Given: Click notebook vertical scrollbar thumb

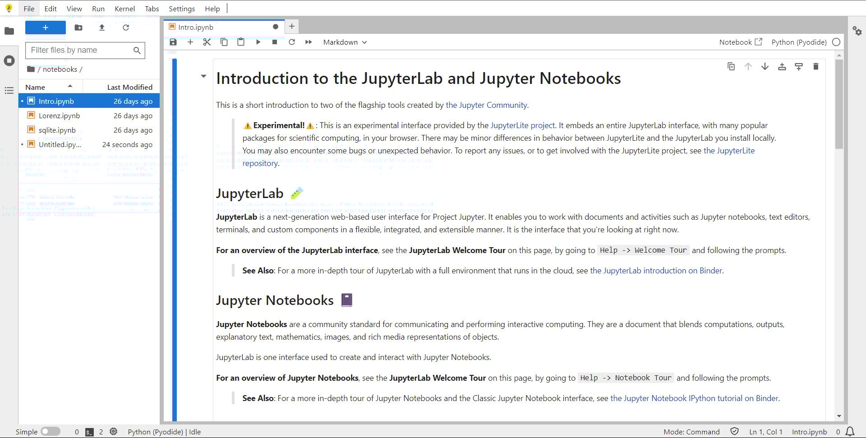Looking at the screenshot, I should pyautogui.click(x=839, y=104).
